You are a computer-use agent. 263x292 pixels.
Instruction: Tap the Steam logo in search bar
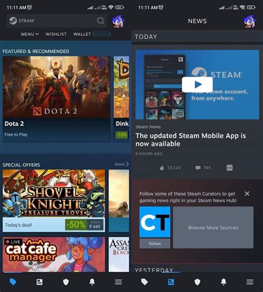(x=13, y=21)
